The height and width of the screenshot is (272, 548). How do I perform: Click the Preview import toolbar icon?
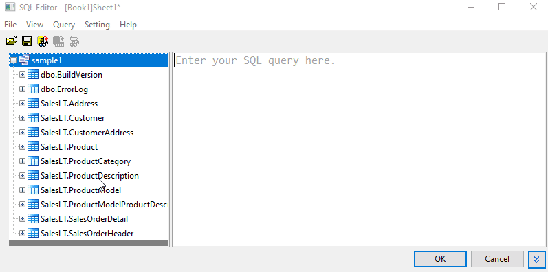tap(58, 41)
